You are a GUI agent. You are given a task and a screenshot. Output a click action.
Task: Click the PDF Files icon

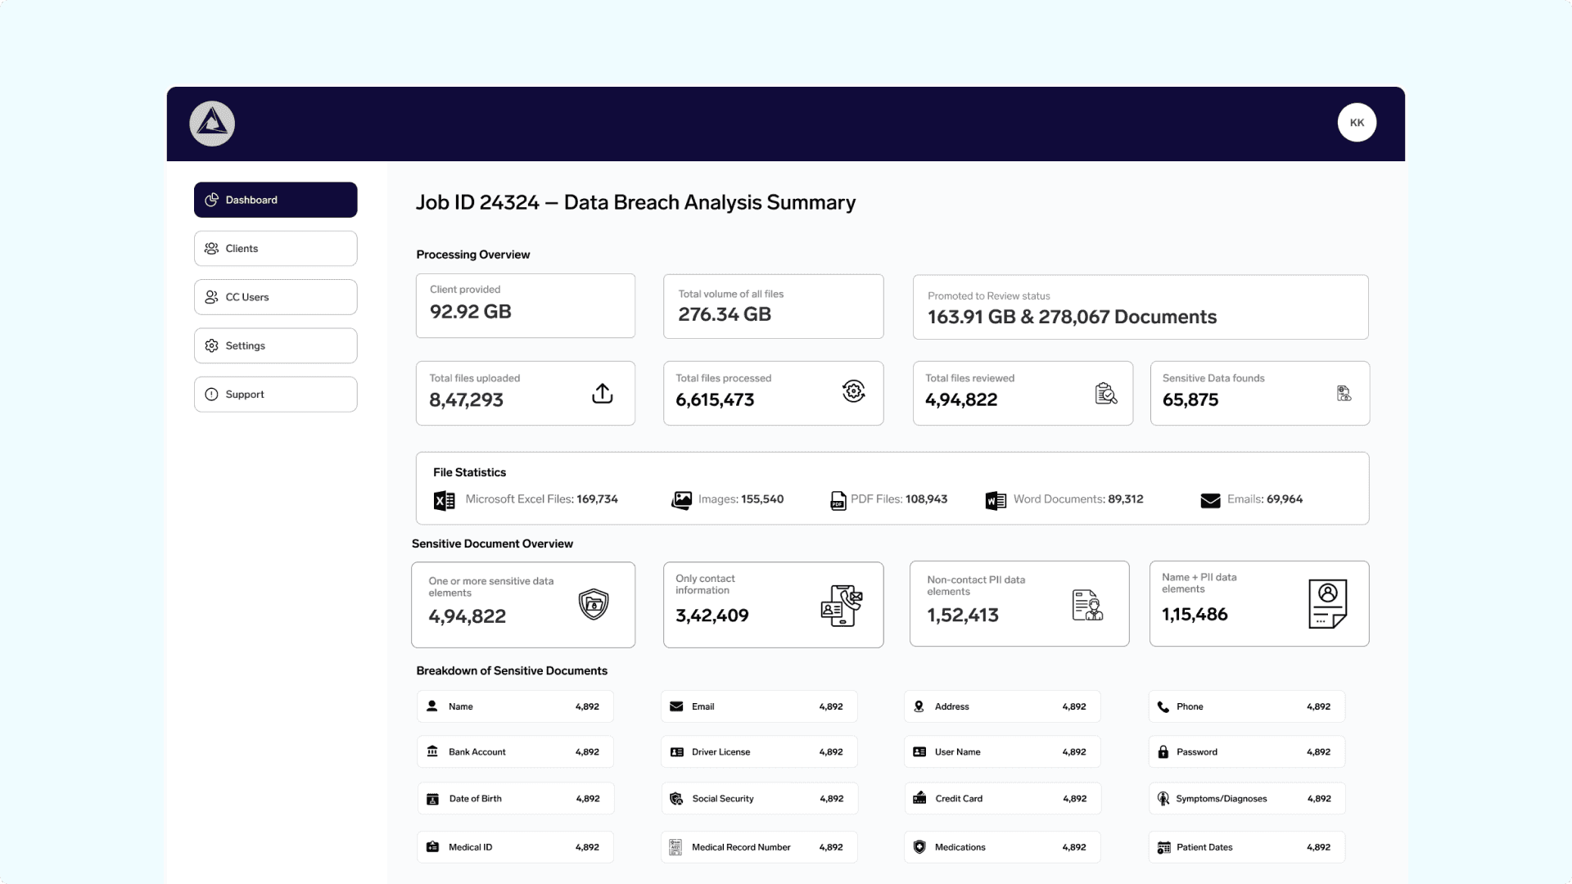[838, 500]
